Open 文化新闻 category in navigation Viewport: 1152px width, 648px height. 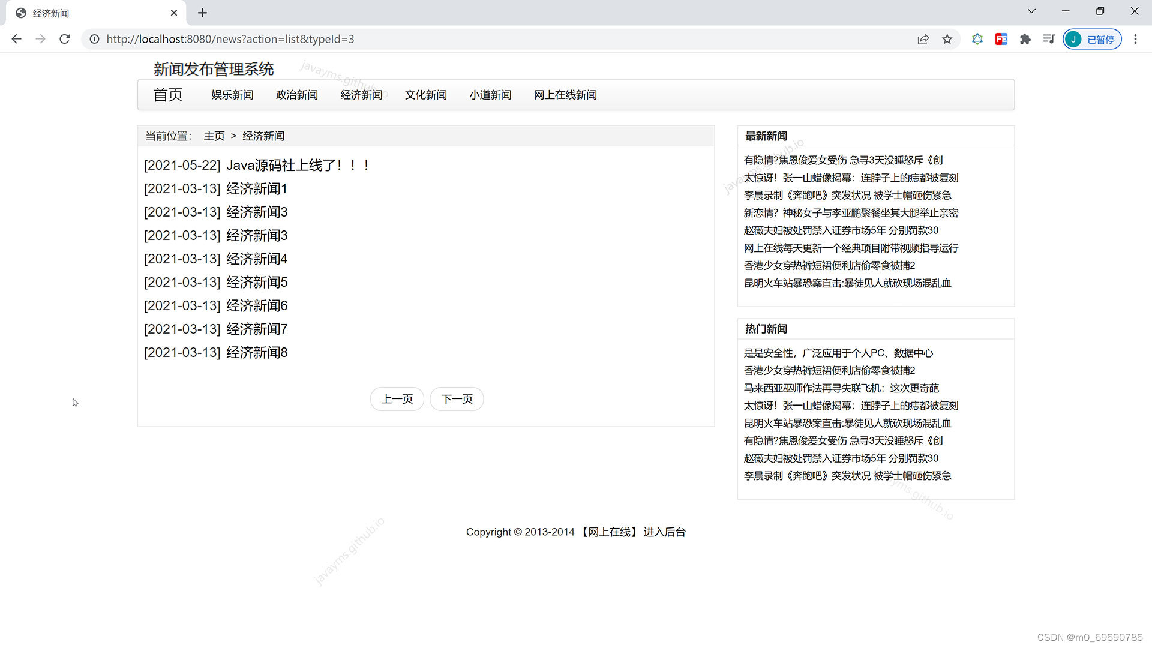pyautogui.click(x=426, y=95)
